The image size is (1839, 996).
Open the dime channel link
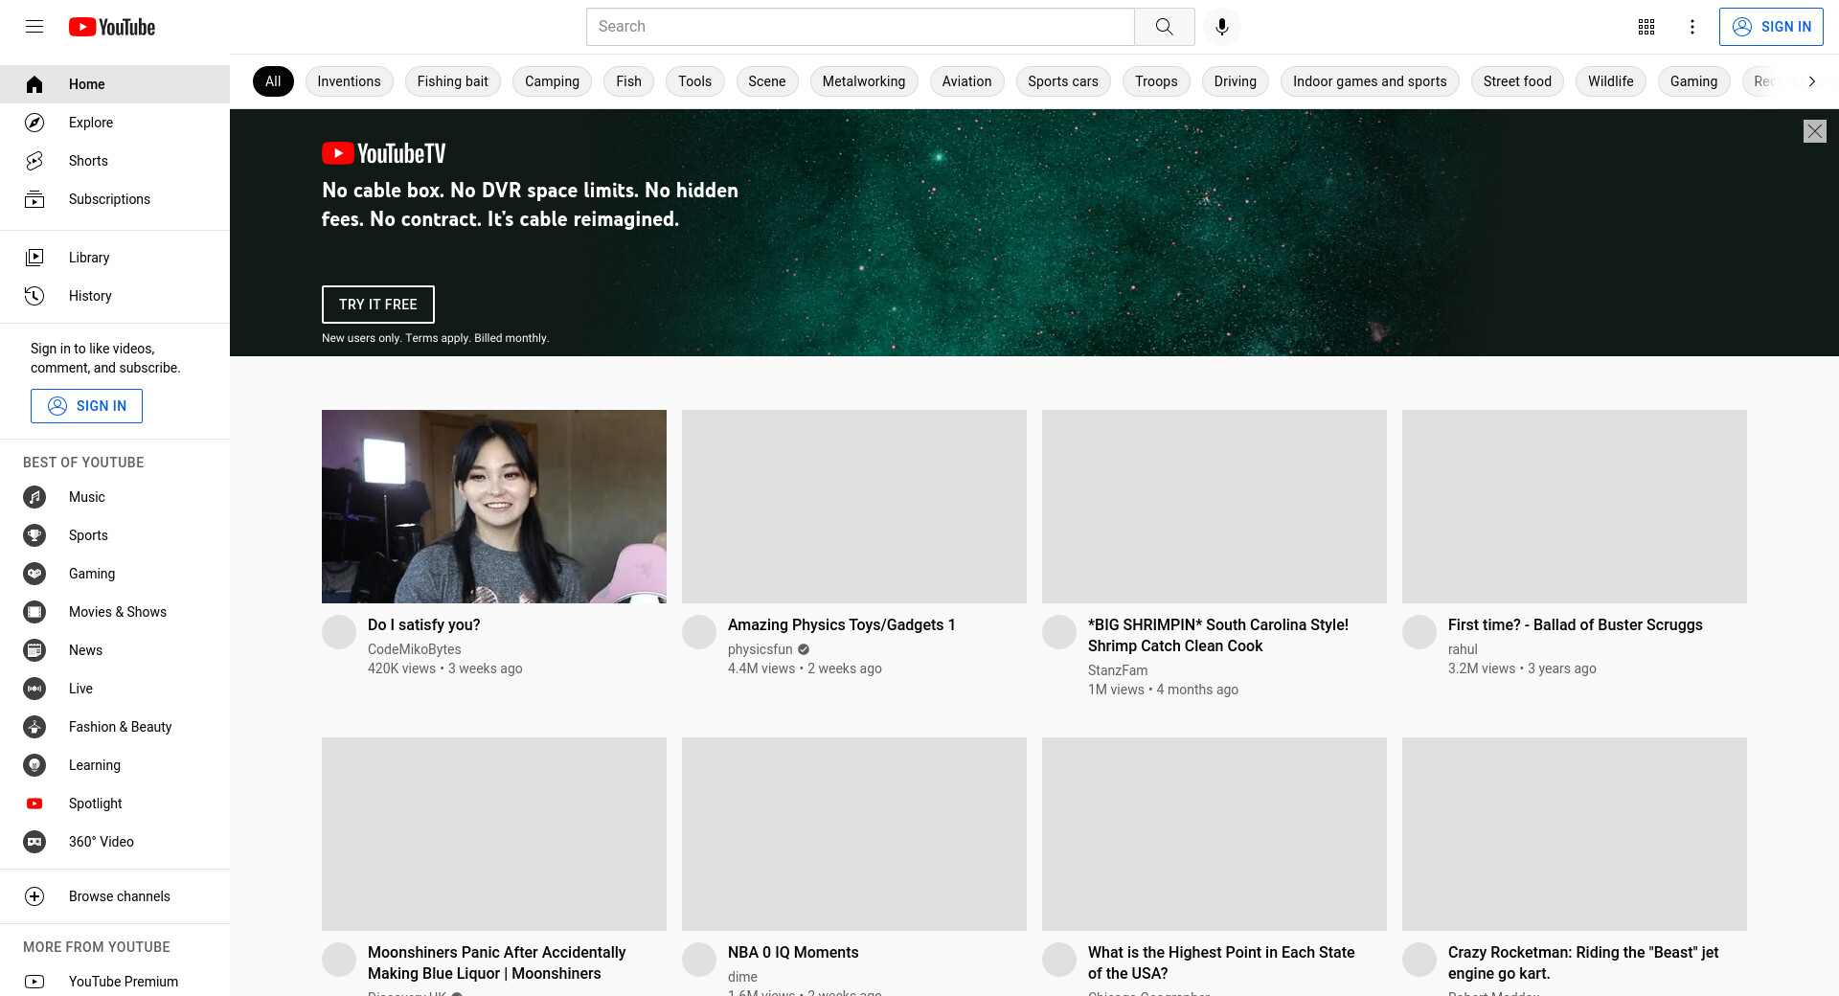click(742, 977)
